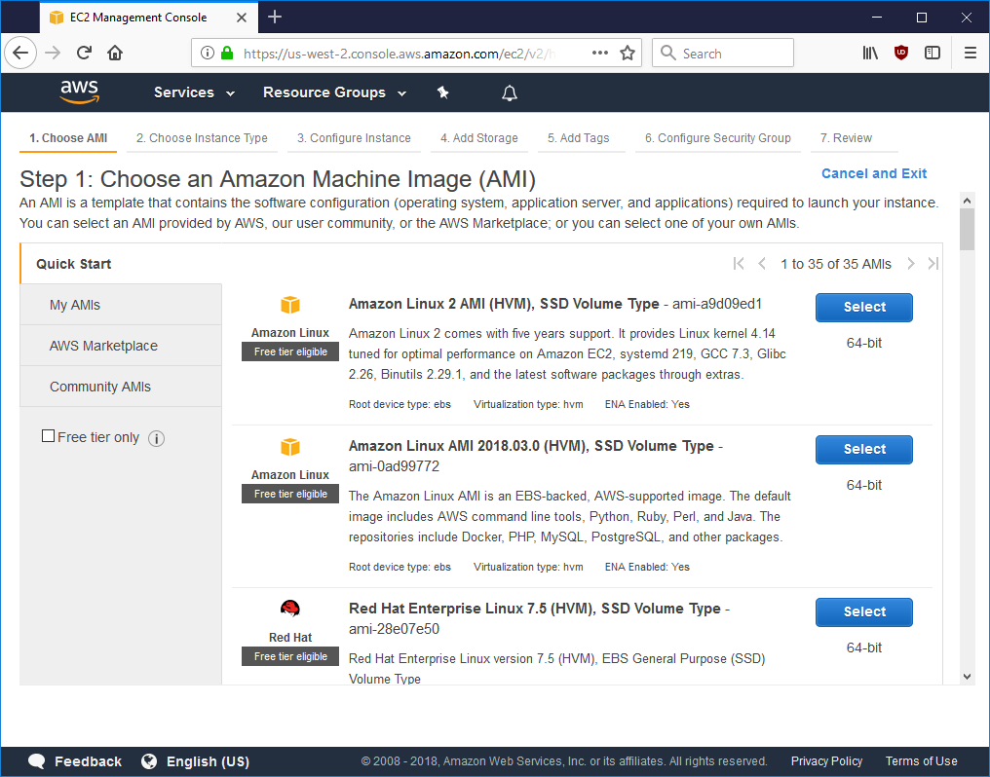Open My AMIs in the sidebar
Screen dimensions: 990x777
121,305
